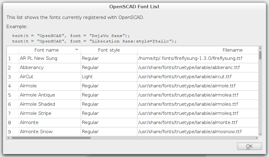Image resolution: width=269 pixels, height=157 pixels.
Task: Select the Airmole font name in row 4
Action: 50,86
